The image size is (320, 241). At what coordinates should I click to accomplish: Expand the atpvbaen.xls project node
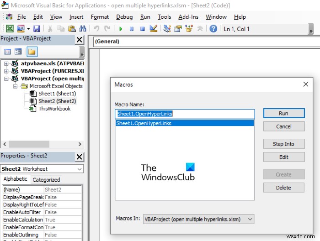(6, 63)
